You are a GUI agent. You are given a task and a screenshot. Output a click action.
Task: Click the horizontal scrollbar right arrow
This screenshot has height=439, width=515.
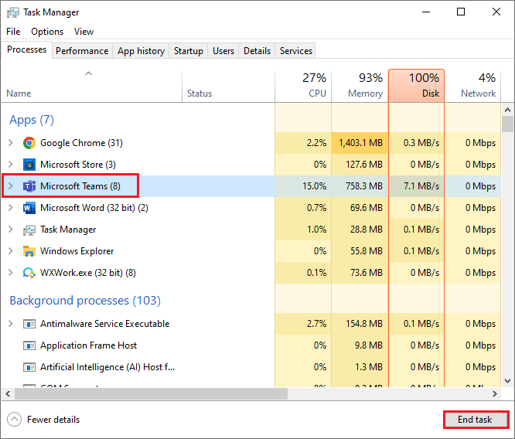click(495, 393)
